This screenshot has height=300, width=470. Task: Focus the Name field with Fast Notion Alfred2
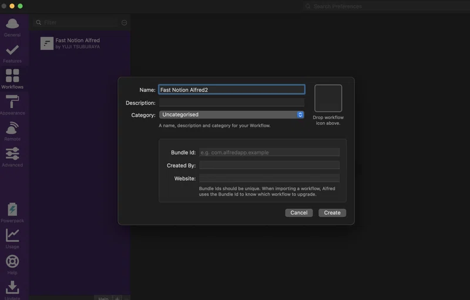(231, 89)
